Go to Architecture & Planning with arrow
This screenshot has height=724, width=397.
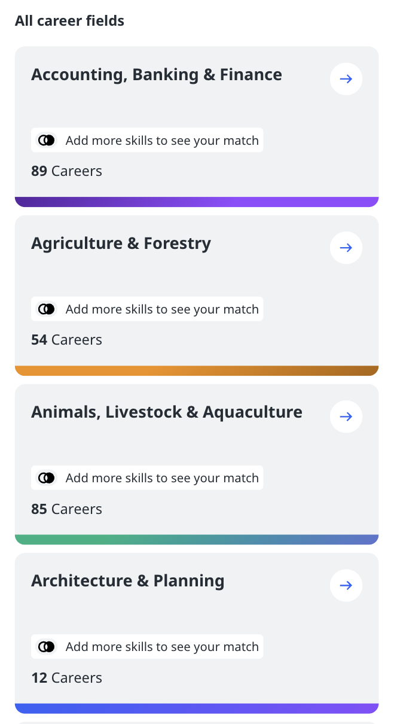[346, 585]
